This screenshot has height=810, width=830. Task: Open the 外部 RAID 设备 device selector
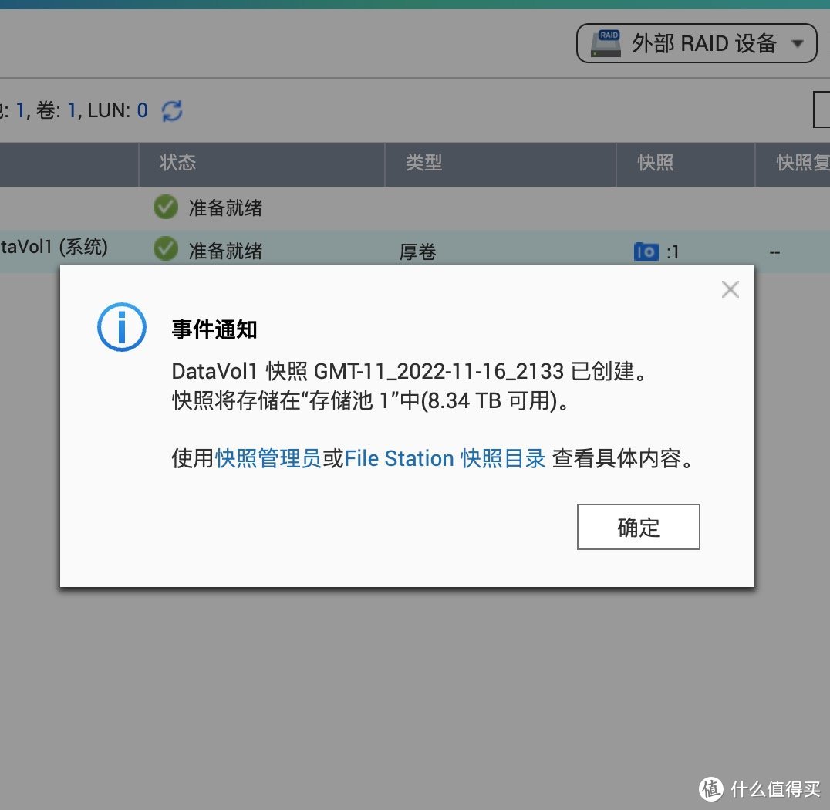point(694,42)
